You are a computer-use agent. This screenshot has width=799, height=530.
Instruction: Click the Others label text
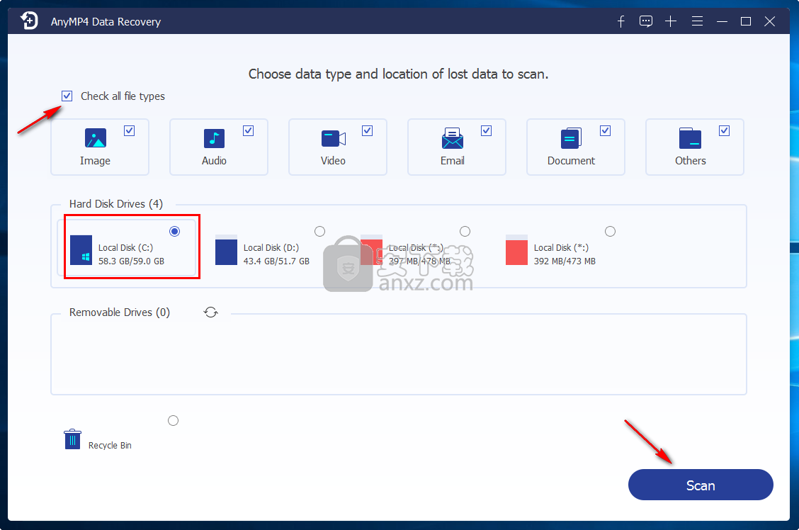pos(691,161)
